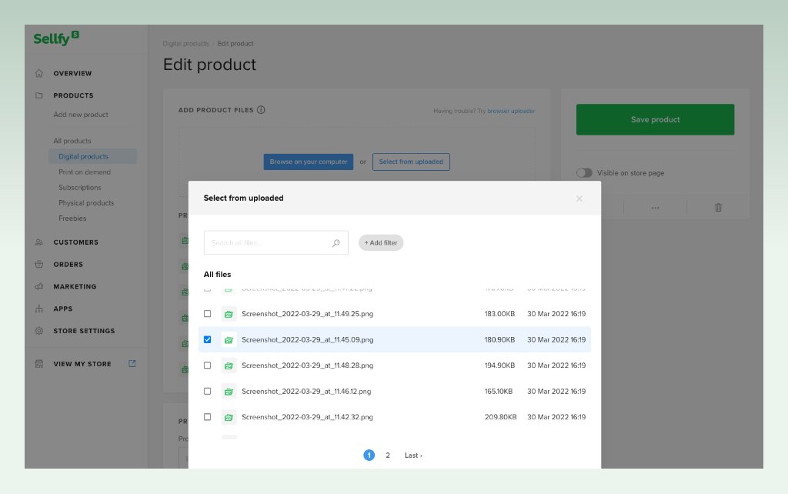Select Freebies submenu item
788x494 pixels.
point(72,219)
